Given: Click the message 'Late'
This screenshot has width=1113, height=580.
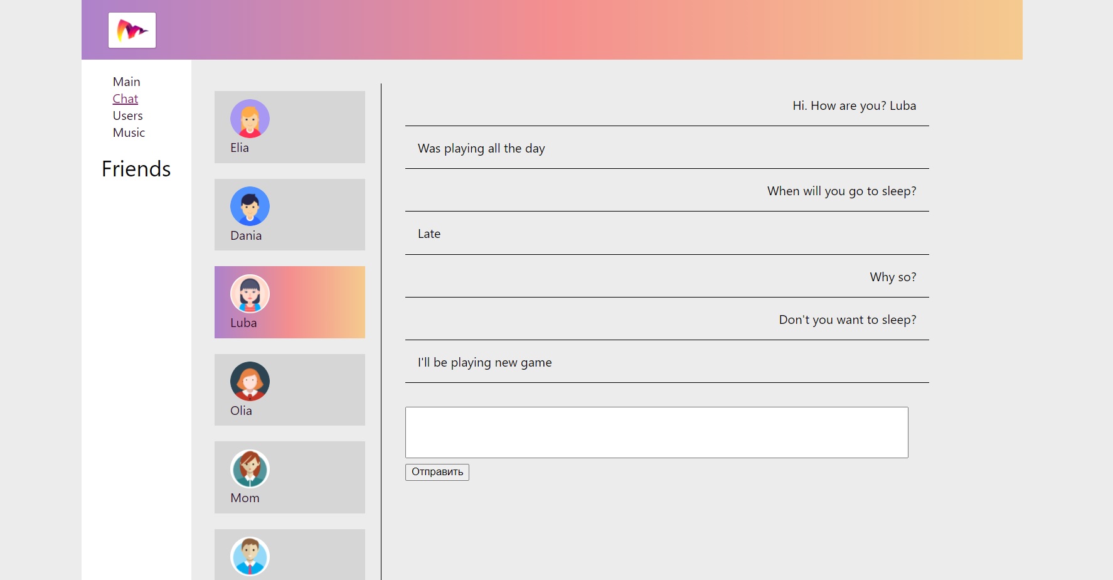Looking at the screenshot, I should (429, 234).
